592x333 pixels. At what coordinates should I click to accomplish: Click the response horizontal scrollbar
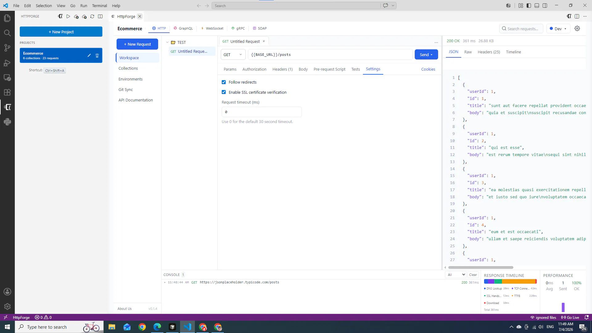[481, 267]
